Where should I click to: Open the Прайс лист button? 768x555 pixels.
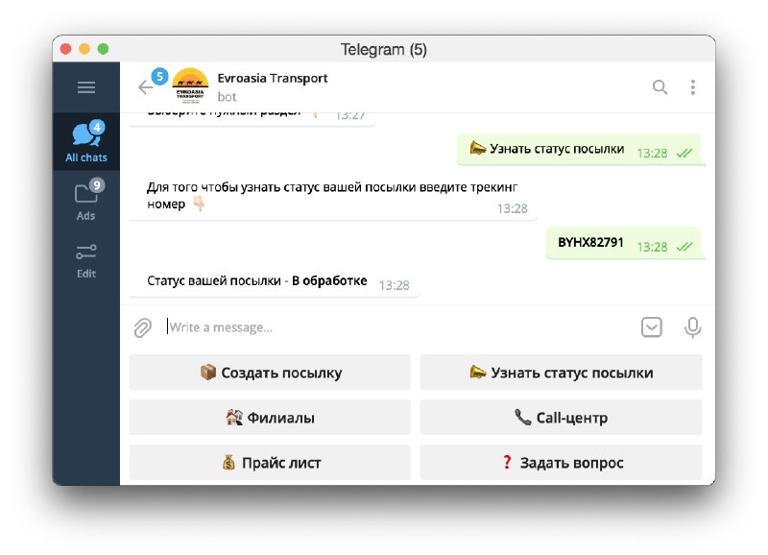coord(270,463)
